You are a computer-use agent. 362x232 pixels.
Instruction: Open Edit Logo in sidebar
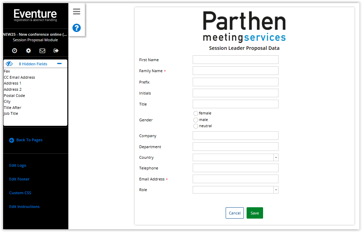tap(18, 165)
